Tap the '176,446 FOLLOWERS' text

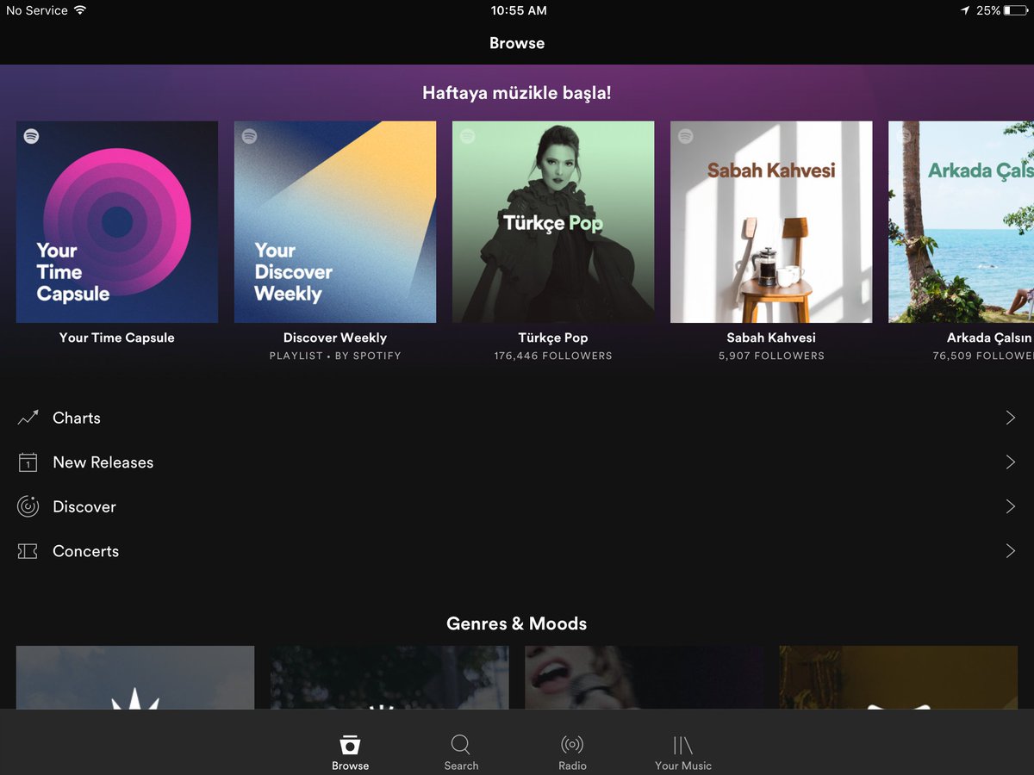[x=553, y=356]
